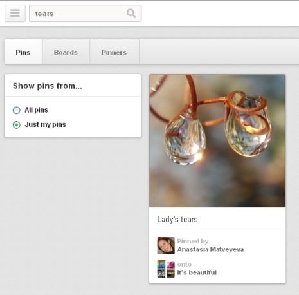
Task: Click the Anastasia Matveyeva name link
Action: click(x=210, y=249)
